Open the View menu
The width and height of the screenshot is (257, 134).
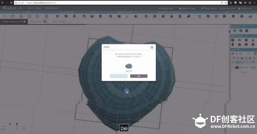click(x=39, y=8)
